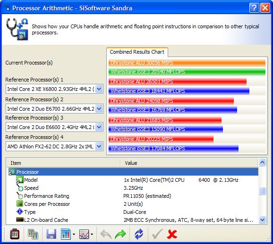Click the Dhrystone ALU 24098 MIPS bar
The height and width of the screenshot is (244, 273).
171,101
